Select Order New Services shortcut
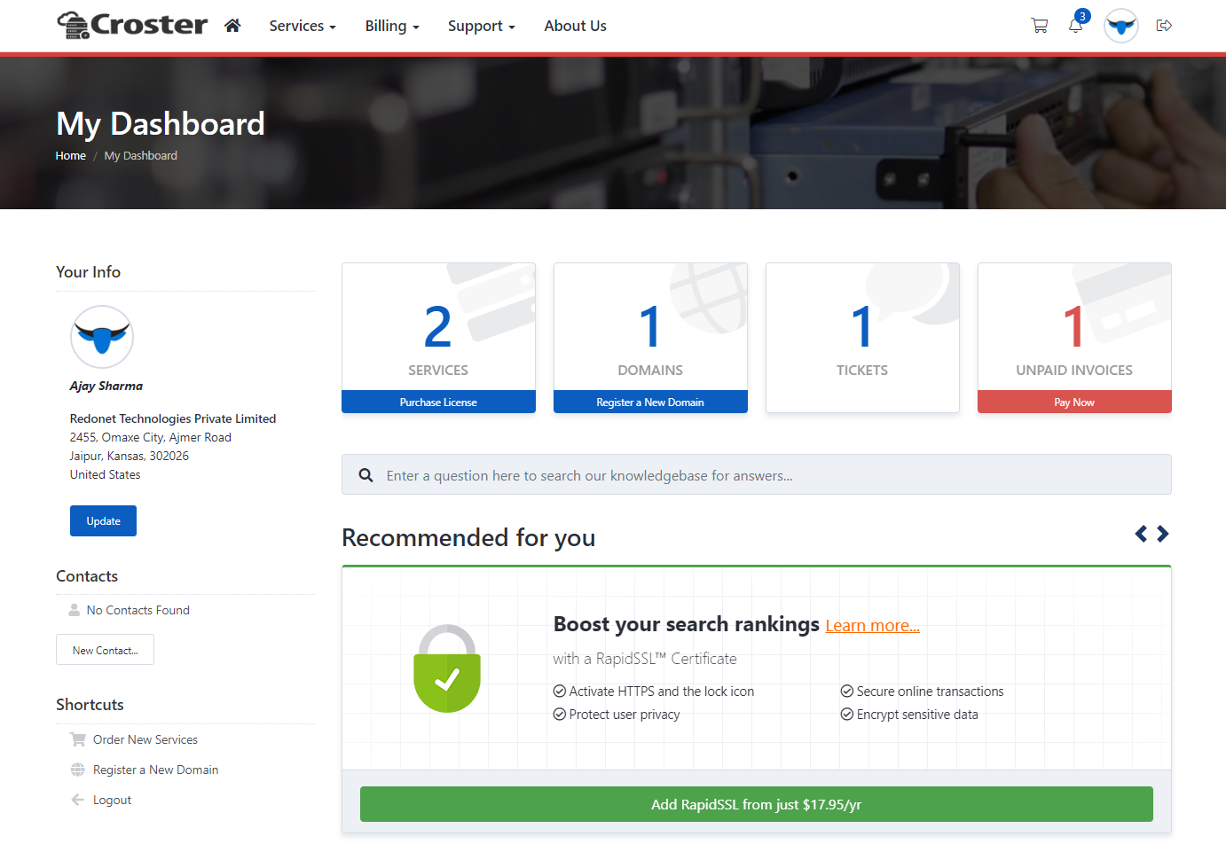 [x=145, y=739]
